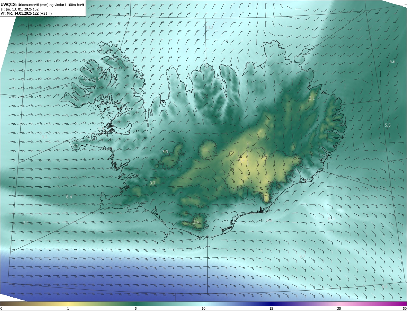Click the color bar tick label '30'
This screenshot has height=311, width=407.
pyautogui.click(x=339, y=308)
